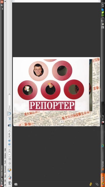This screenshot has width=105, height=187.
Task: Click the Find text field
Action: (x=9, y=102)
